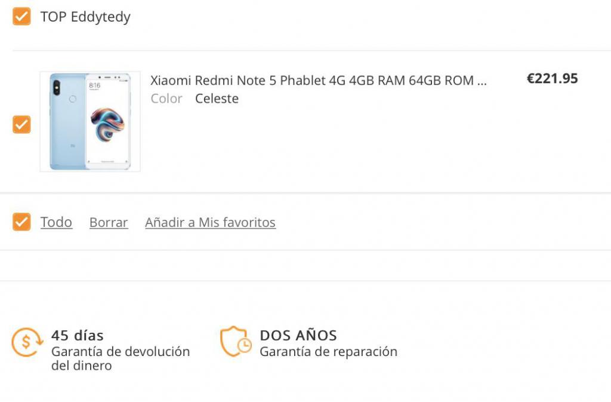The height and width of the screenshot is (402, 611).
Task: Click the 45 días heading
Action: coord(78,335)
